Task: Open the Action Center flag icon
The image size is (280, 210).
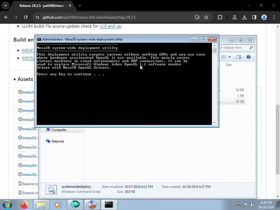Action: [246, 205]
